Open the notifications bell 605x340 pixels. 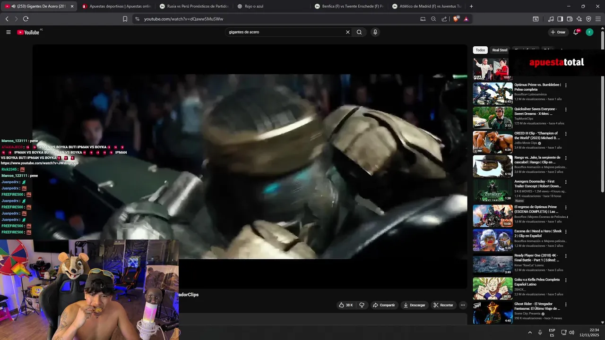click(x=576, y=32)
